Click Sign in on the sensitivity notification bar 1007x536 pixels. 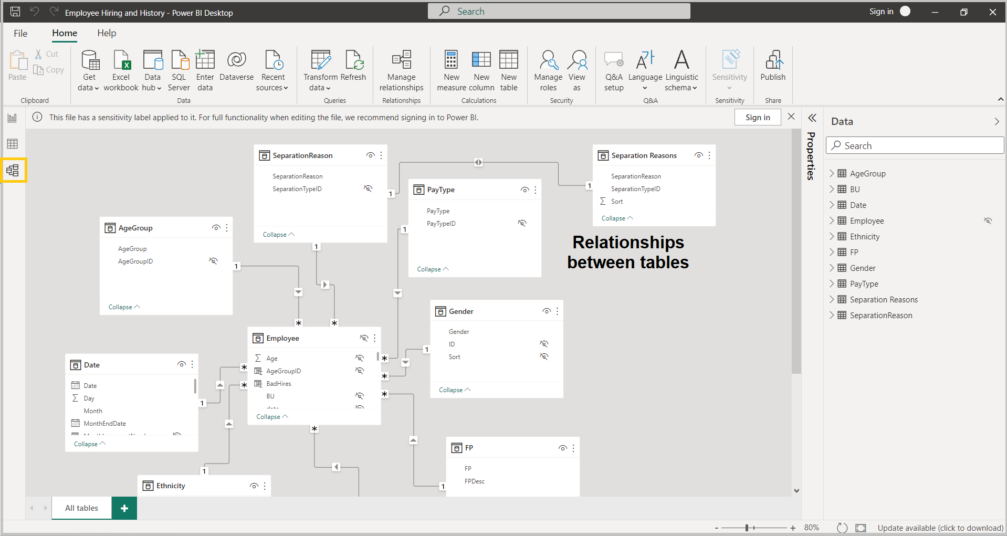757,117
